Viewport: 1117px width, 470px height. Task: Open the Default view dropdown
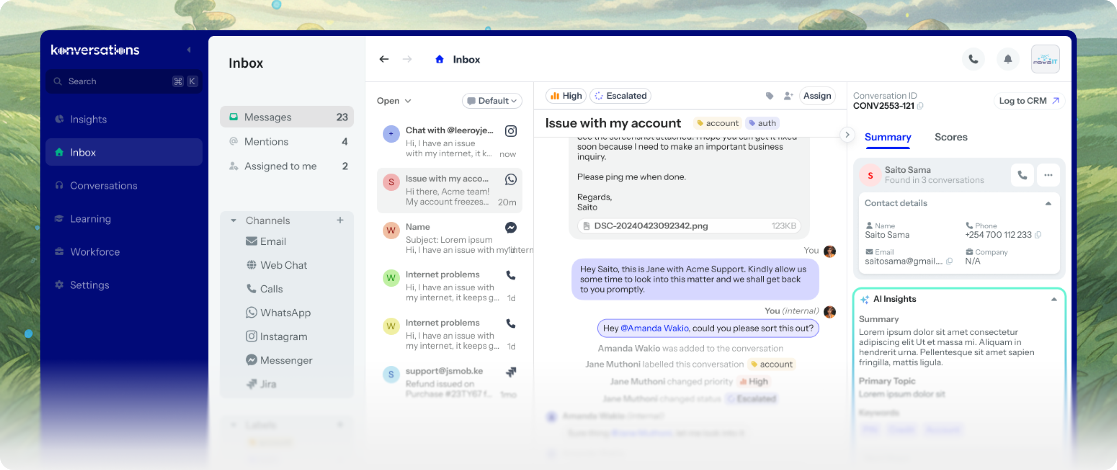tap(492, 101)
